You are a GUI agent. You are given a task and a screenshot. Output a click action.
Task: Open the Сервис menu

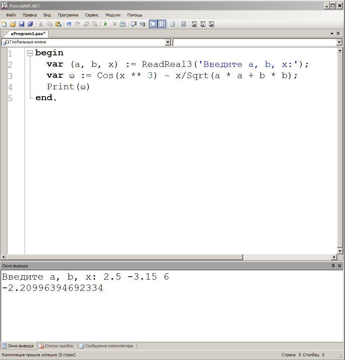92,15
